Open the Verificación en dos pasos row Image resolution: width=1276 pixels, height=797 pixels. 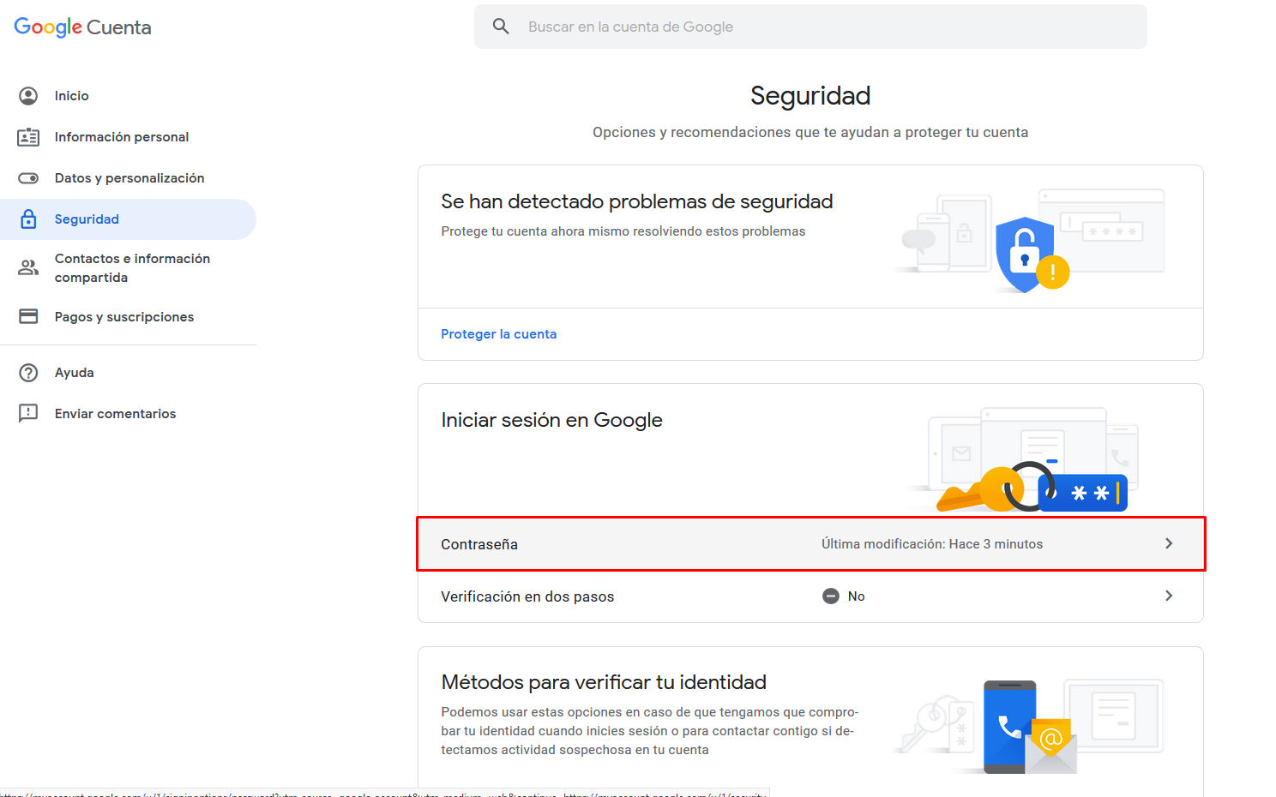pyautogui.click(x=810, y=596)
